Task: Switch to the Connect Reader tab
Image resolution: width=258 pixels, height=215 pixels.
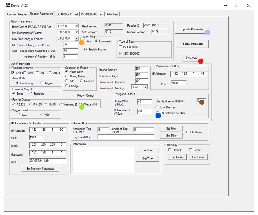Action: coord(17,14)
